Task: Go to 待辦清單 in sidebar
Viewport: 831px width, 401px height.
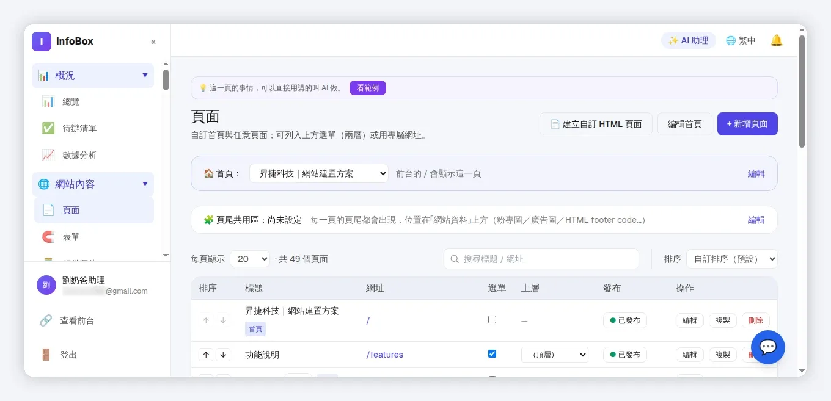Action: pyautogui.click(x=94, y=128)
